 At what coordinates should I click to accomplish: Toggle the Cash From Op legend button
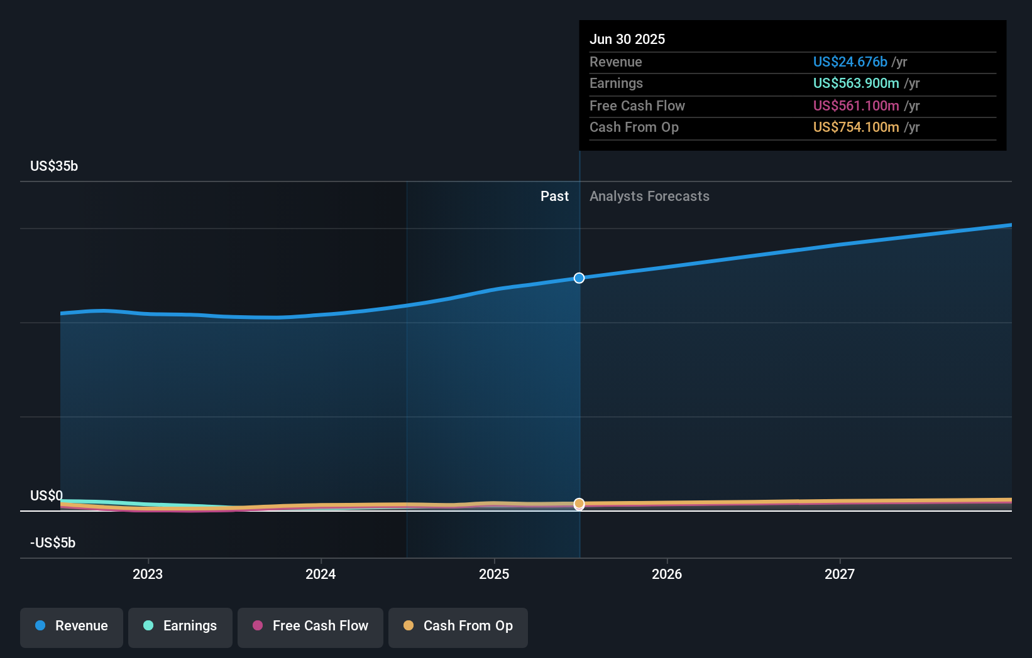point(458,627)
